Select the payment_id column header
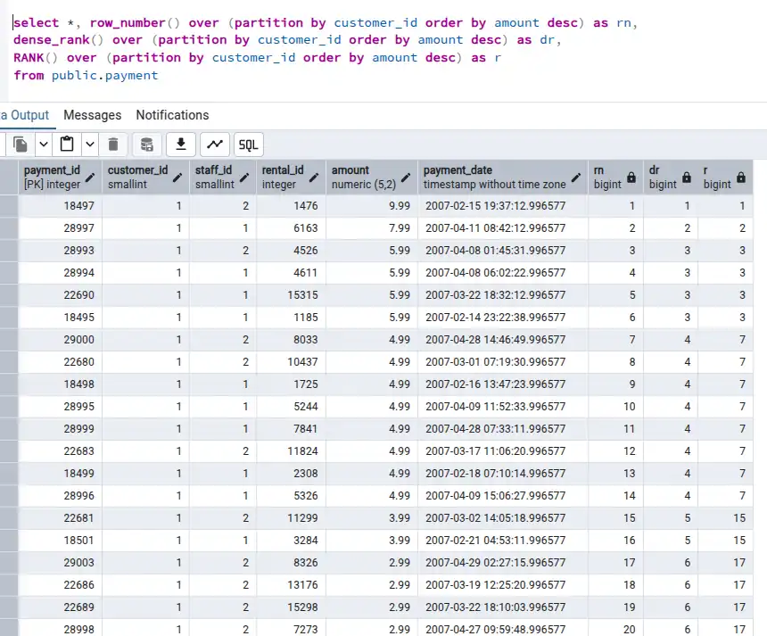Viewport: 767px width, 636px height. [x=60, y=178]
